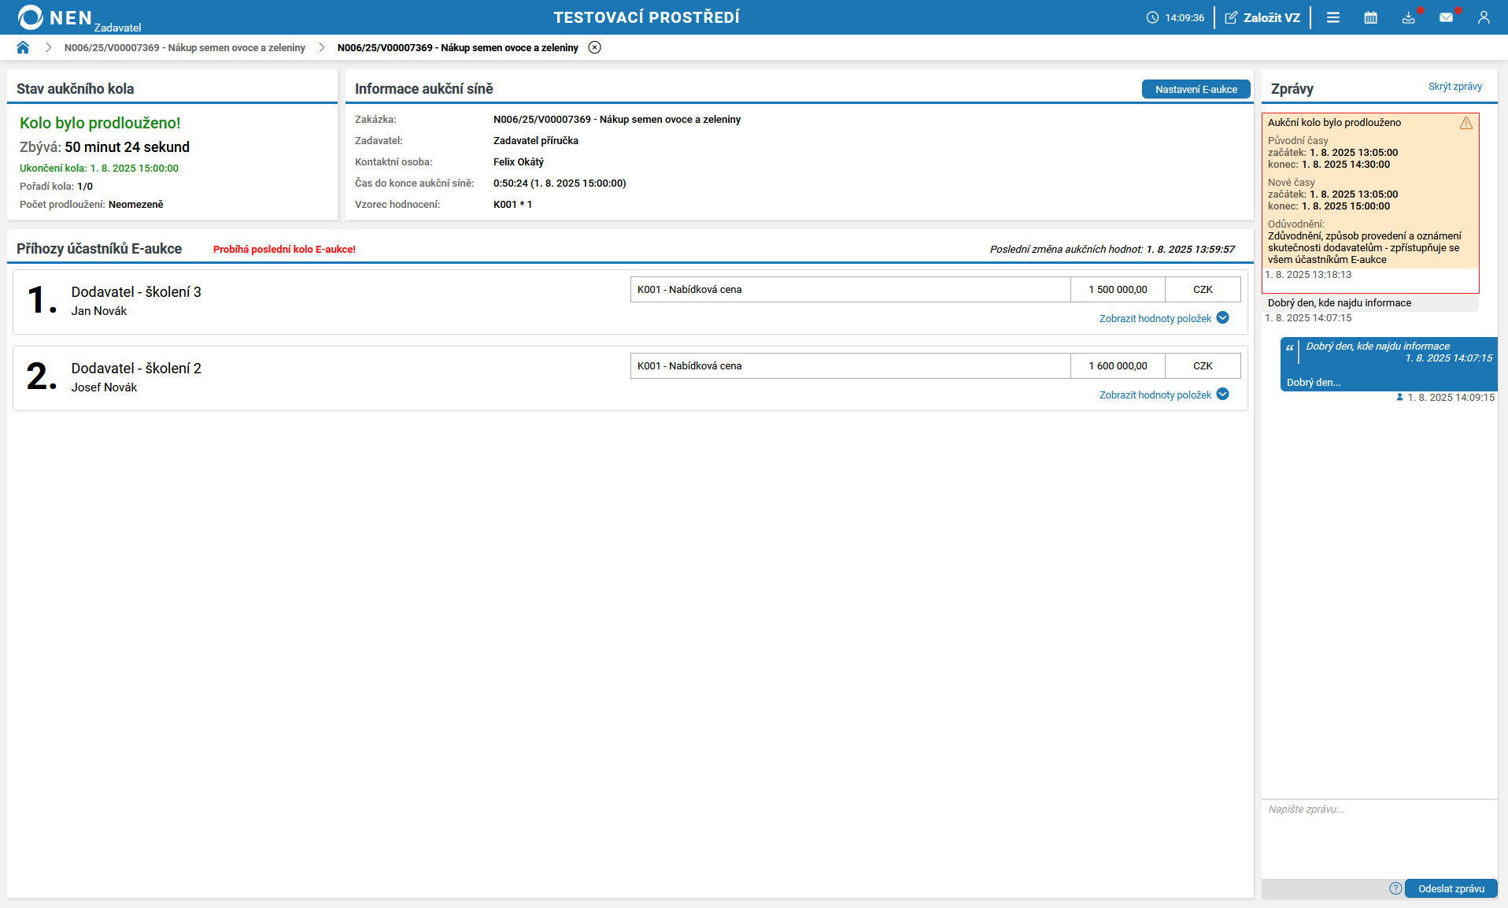
Task: Go to first breadcrumb N006/25/V00007369 entry
Action: (184, 47)
